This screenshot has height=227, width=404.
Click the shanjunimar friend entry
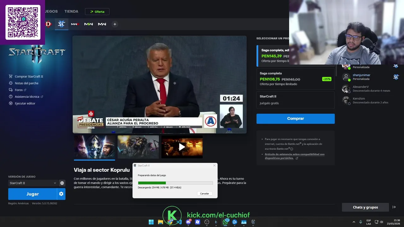pyautogui.click(x=370, y=77)
